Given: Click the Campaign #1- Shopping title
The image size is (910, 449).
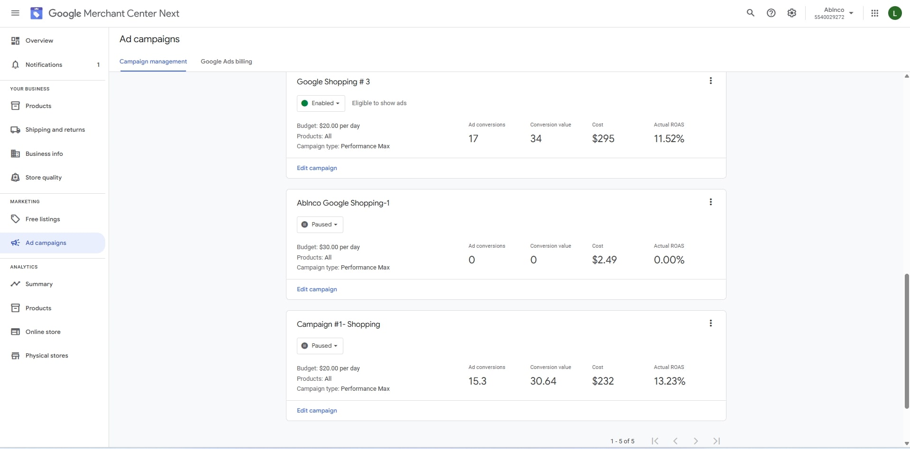Looking at the screenshot, I should tap(339, 324).
